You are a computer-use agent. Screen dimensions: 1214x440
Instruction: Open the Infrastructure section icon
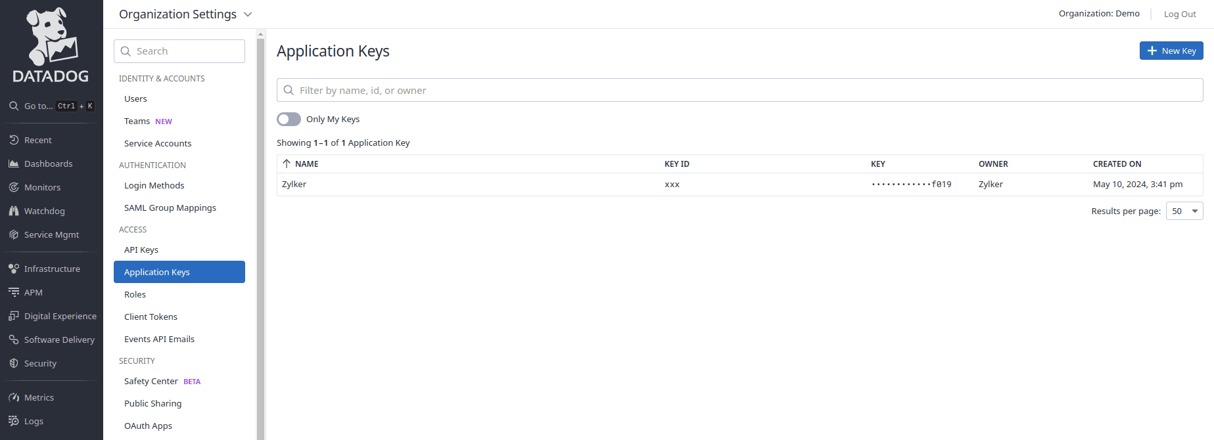pyautogui.click(x=14, y=269)
